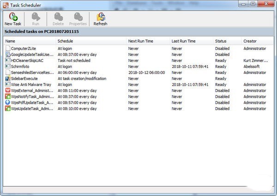Click the WpsUpdateTask_Admi row icon
Image resolution: width=277 pixels, height=196 pixels.
pos(7,109)
